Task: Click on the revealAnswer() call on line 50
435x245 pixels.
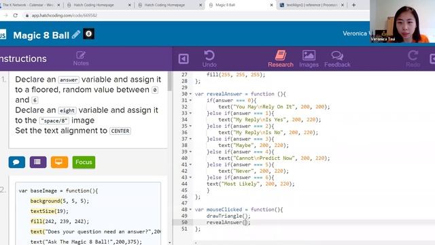Action: point(228,223)
